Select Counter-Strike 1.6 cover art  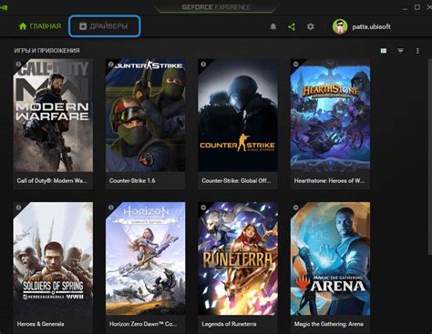point(146,116)
